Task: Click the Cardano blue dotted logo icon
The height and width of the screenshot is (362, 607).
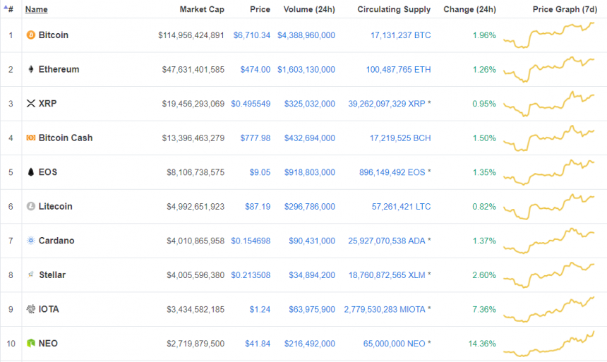Action: (31, 241)
